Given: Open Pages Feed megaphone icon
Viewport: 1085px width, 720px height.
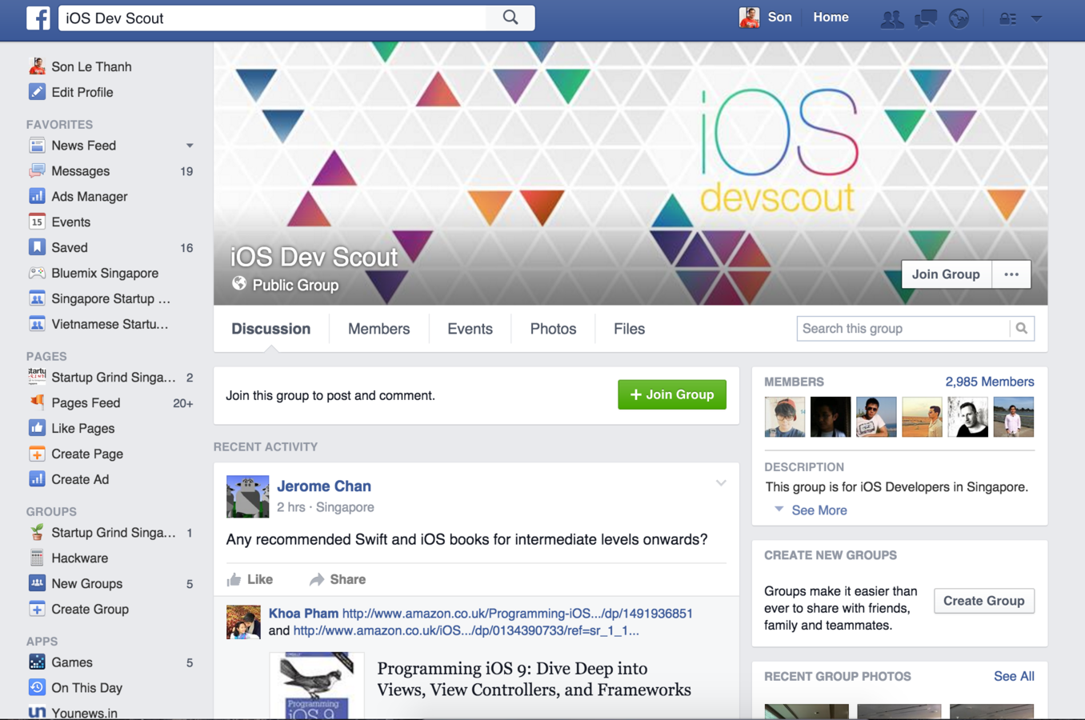Looking at the screenshot, I should pos(37,402).
